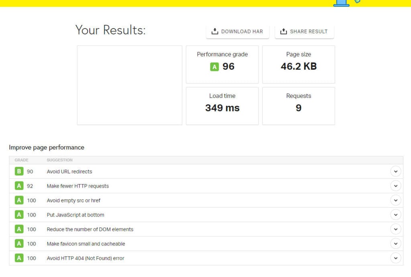
Task: Expand the Avoid empty src or href chevron
Action: click(395, 200)
